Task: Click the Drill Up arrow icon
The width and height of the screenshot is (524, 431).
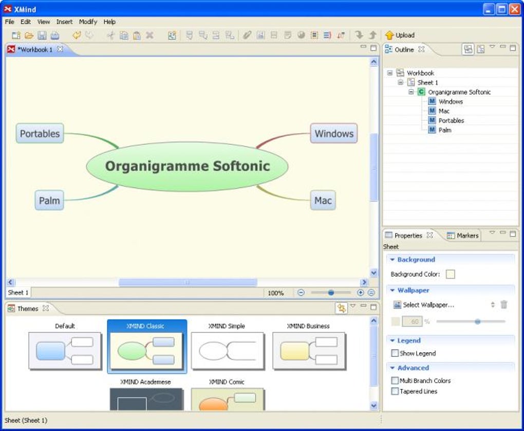Action: click(372, 35)
